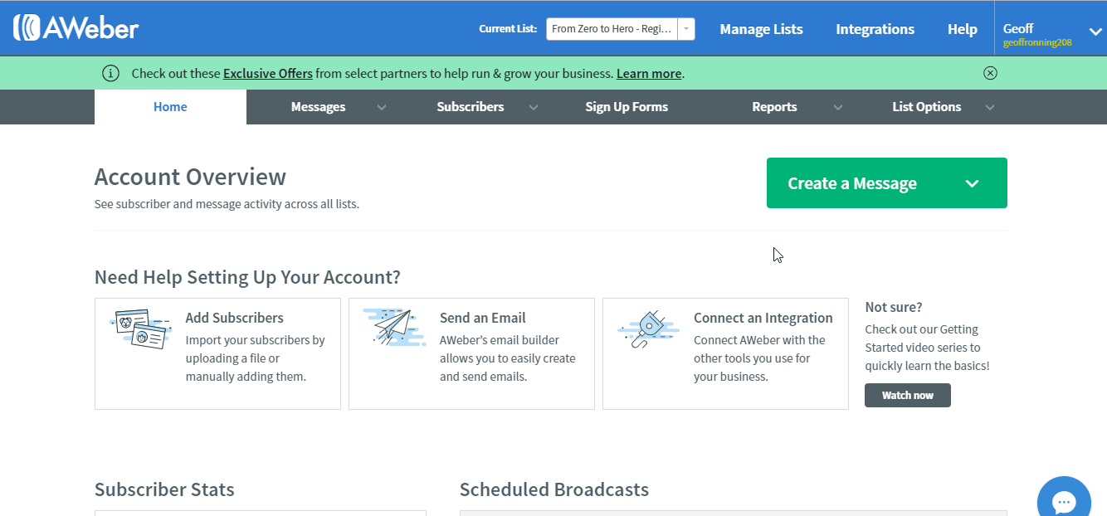
Task: Click the Watch now button
Action: click(908, 395)
